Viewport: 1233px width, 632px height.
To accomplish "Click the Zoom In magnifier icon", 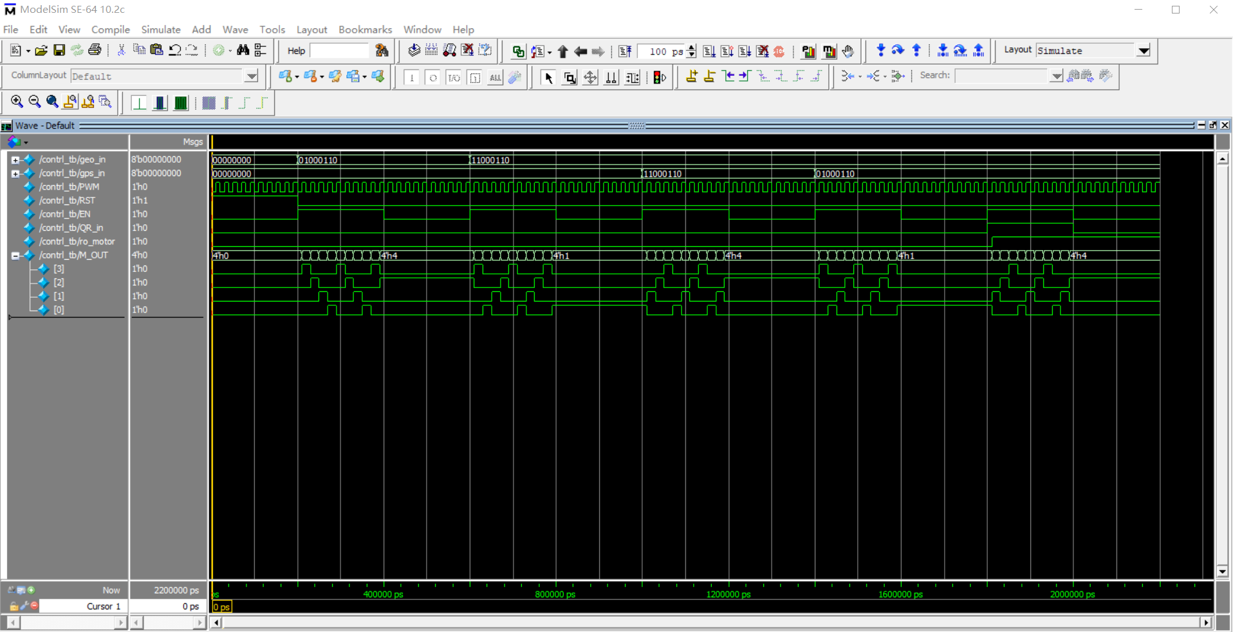I will [17, 102].
